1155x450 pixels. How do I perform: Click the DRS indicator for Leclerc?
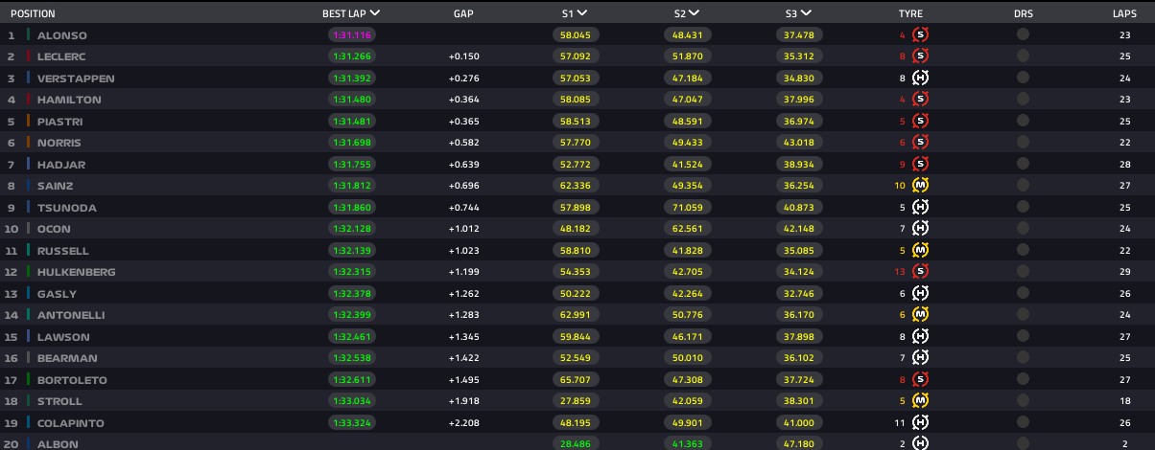point(1023,56)
